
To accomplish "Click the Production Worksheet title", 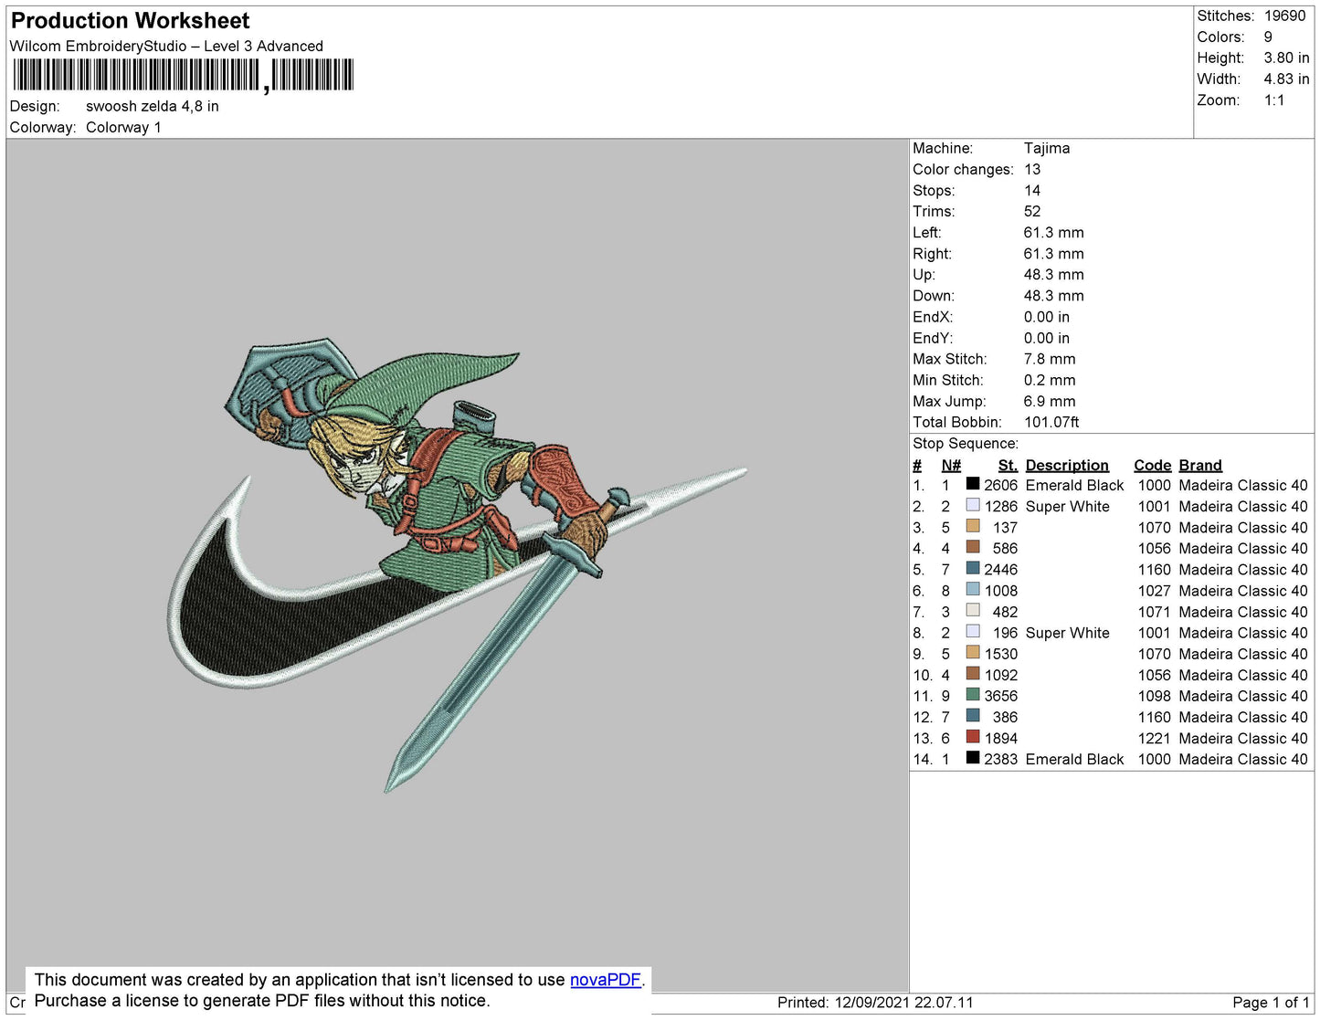I will pyautogui.click(x=130, y=21).
